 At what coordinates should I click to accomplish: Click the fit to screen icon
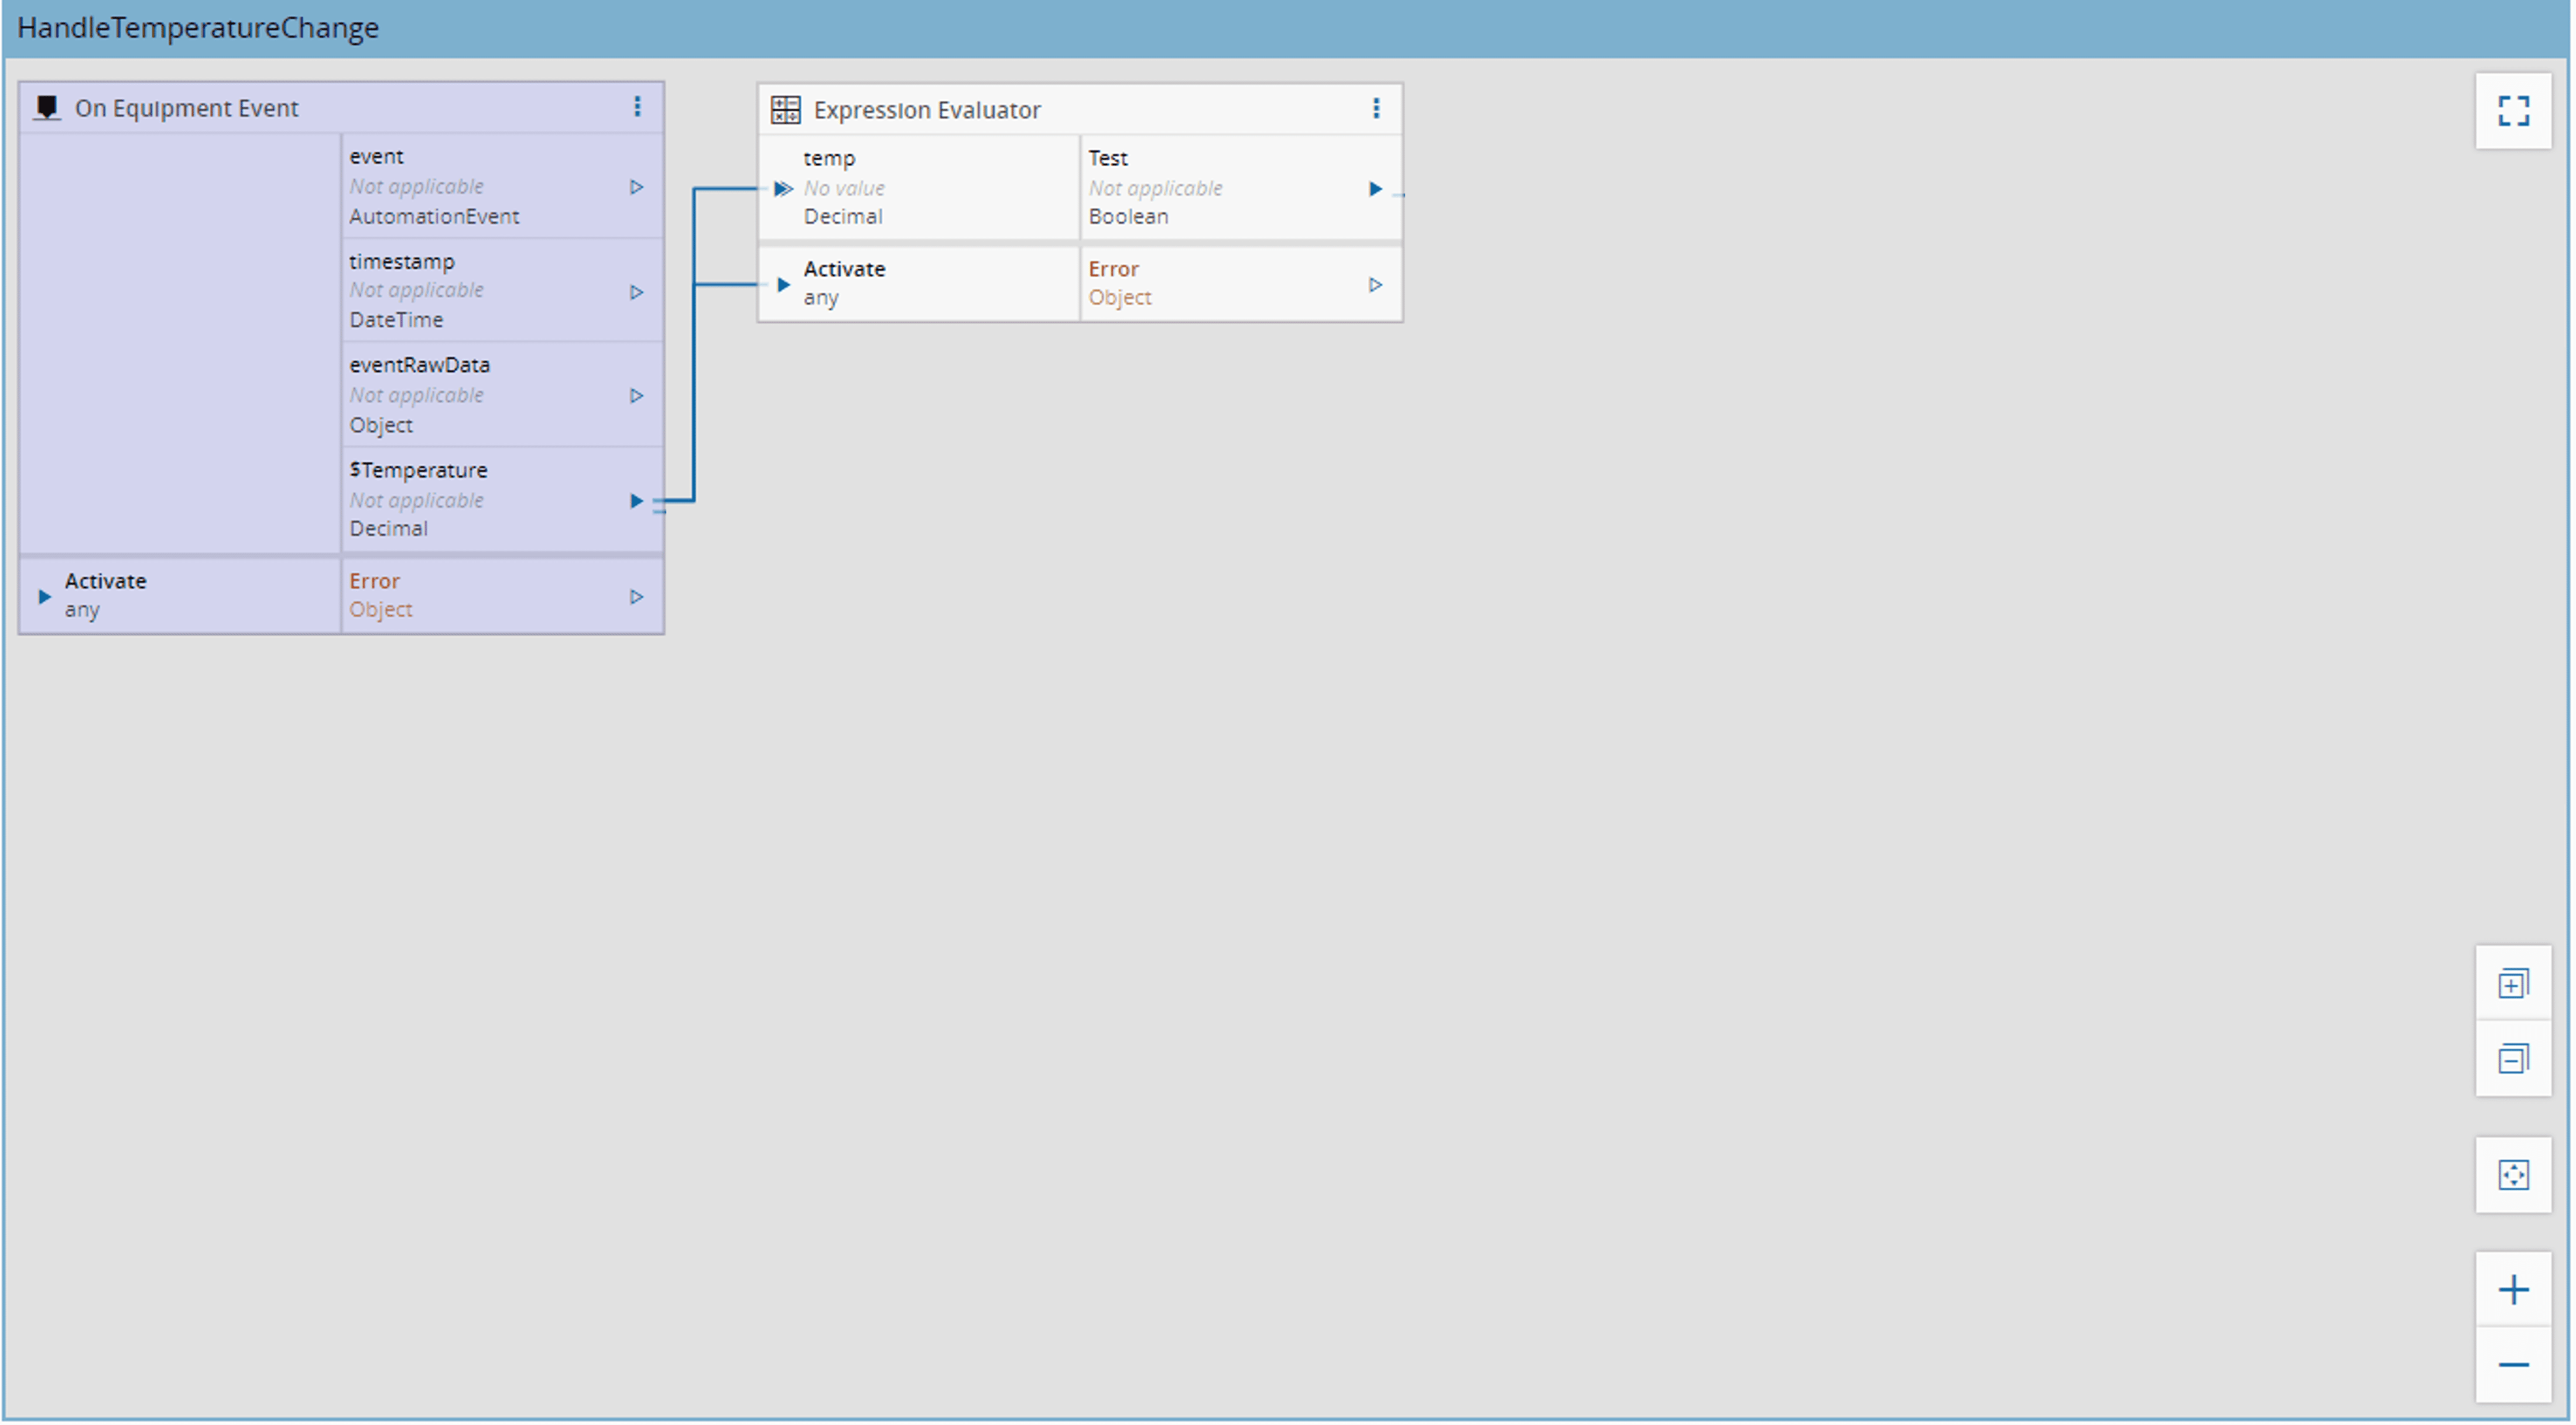coord(2513,1175)
